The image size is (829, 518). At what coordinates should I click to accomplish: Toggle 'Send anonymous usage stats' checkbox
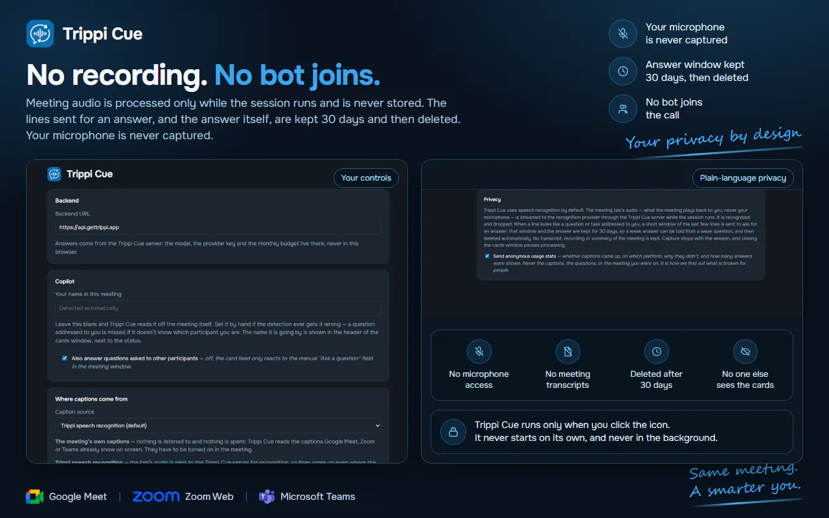(487, 256)
